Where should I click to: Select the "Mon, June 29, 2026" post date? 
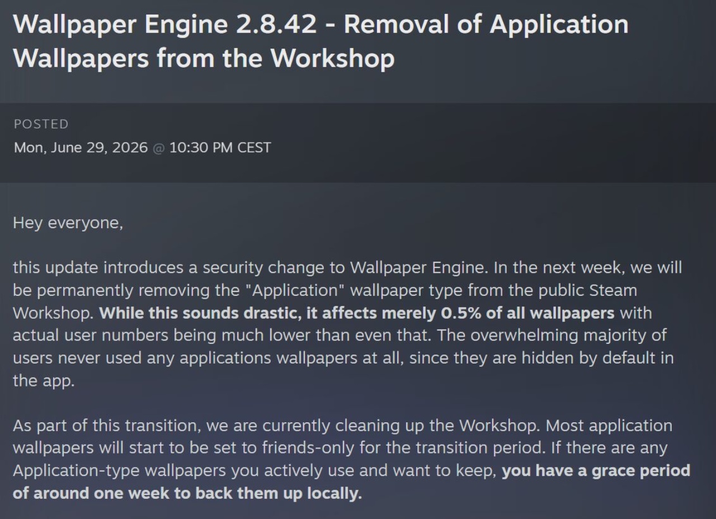(x=81, y=148)
